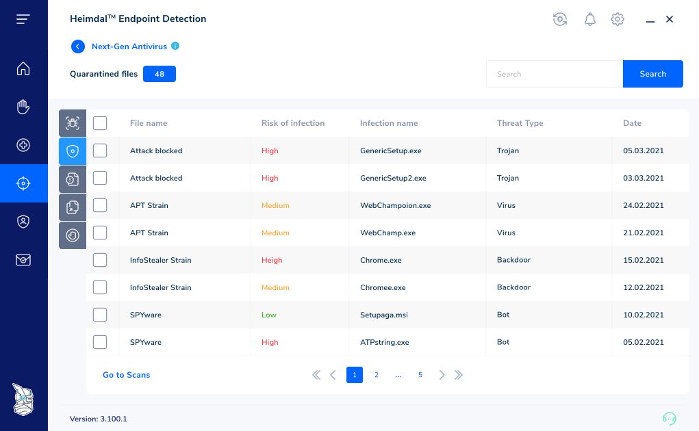Close the Heimdal window
The height and width of the screenshot is (431, 699).
click(x=669, y=19)
